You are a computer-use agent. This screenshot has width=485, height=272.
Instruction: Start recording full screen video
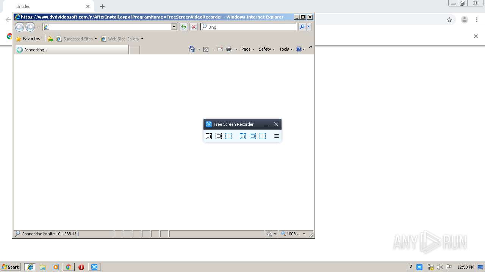click(x=243, y=136)
